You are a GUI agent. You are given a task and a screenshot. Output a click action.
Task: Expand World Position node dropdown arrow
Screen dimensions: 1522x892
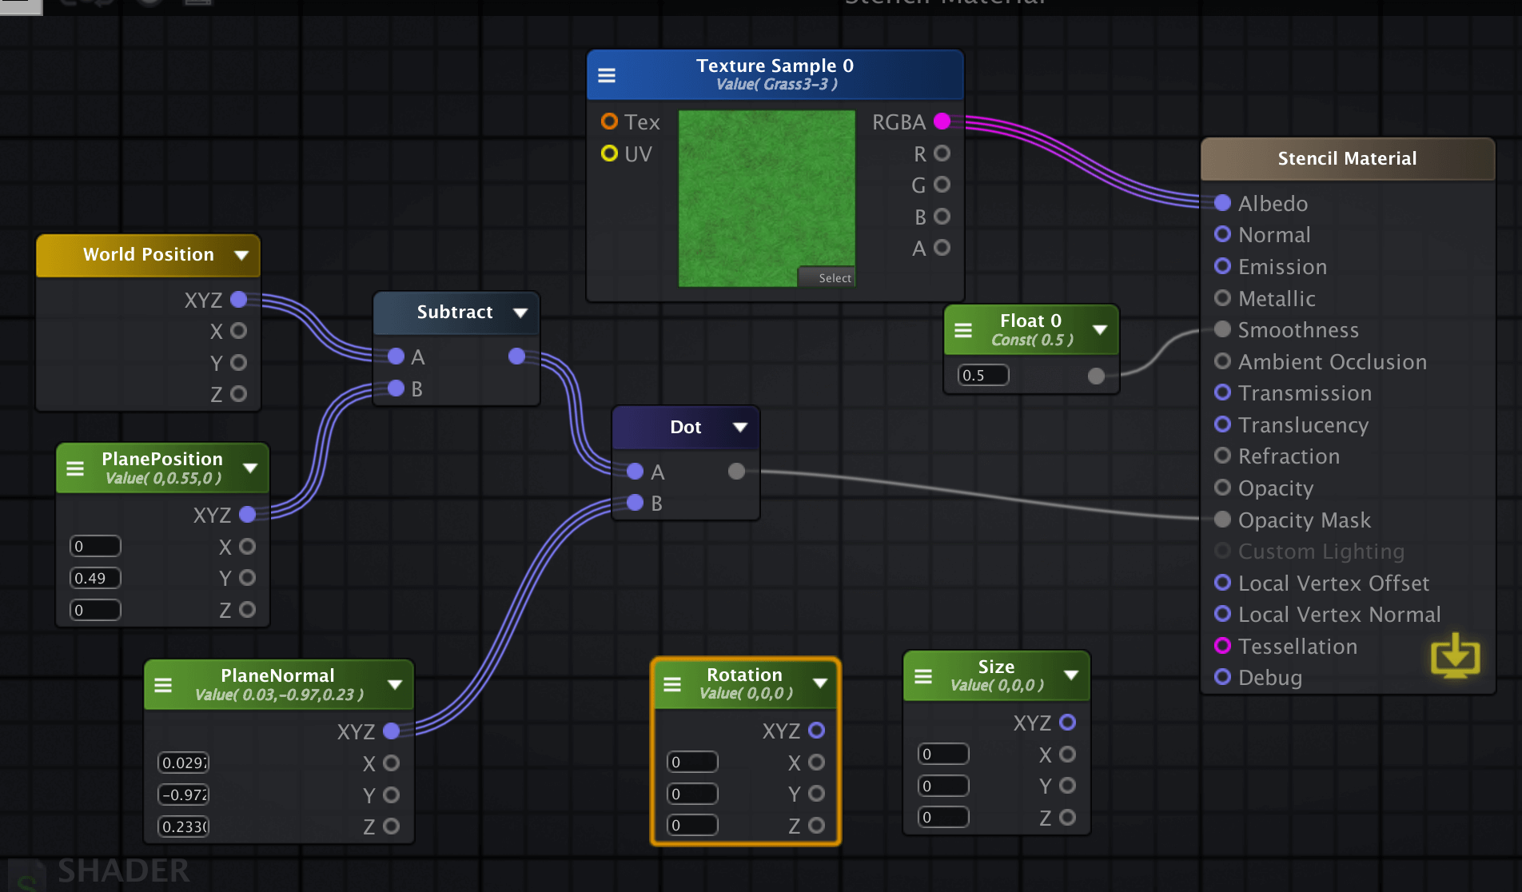[x=241, y=255]
